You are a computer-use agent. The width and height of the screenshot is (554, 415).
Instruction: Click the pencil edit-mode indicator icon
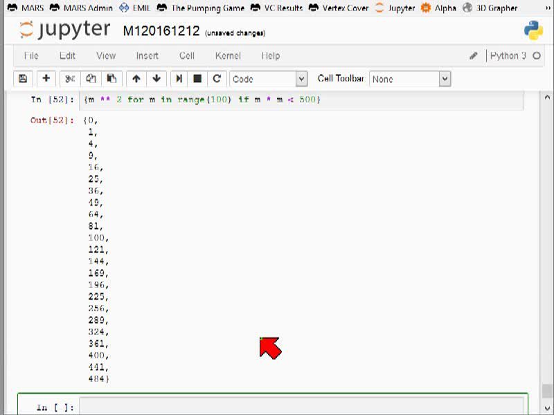click(x=474, y=56)
